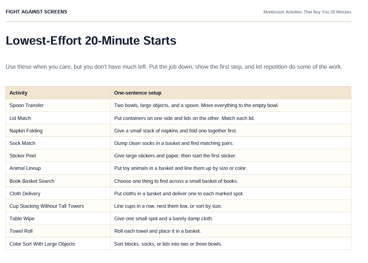Select Color Sort With Large Objects

click(x=42, y=244)
